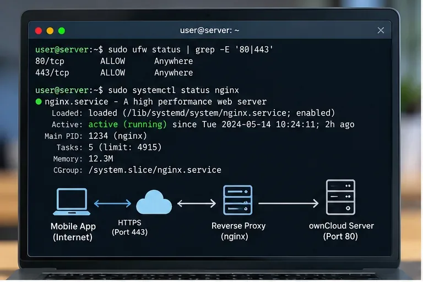Click the 'Reverse Proxy (nginx)' label
423x282 pixels.
pos(238,231)
